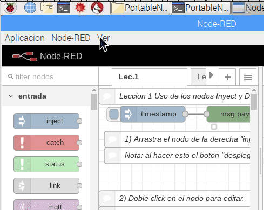Select the partially visible Le flow tab
The height and width of the screenshot is (210, 264).
click(x=198, y=77)
